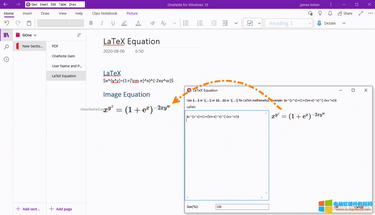
Task: Open Recent Notes clock icon
Action: (x=6, y=59)
